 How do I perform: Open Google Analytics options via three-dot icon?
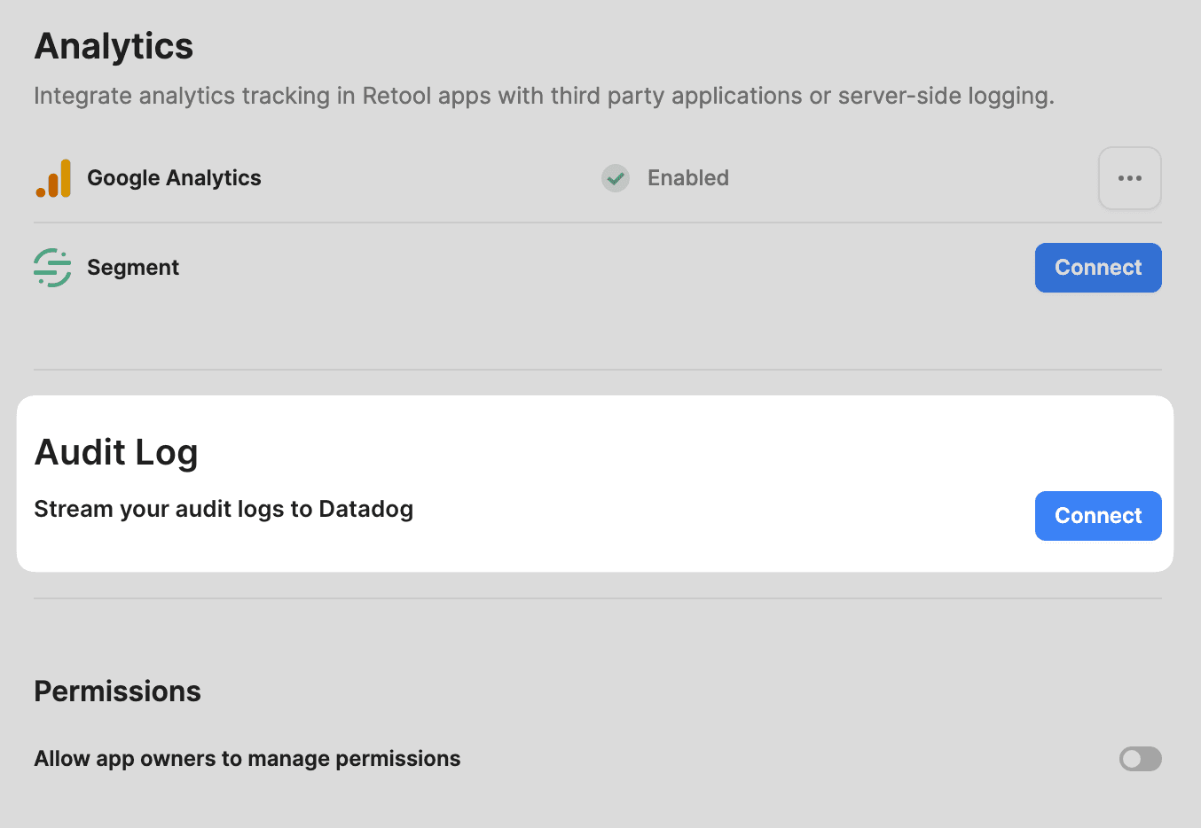coord(1129,177)
